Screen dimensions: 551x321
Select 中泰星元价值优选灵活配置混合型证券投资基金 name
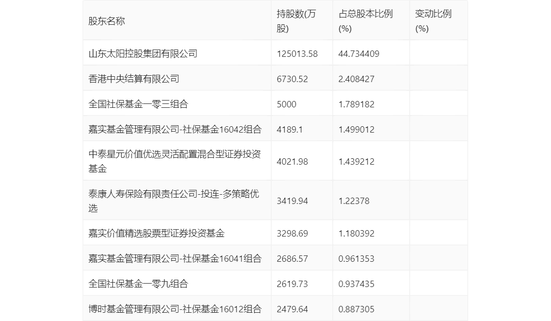click(174, 161)
